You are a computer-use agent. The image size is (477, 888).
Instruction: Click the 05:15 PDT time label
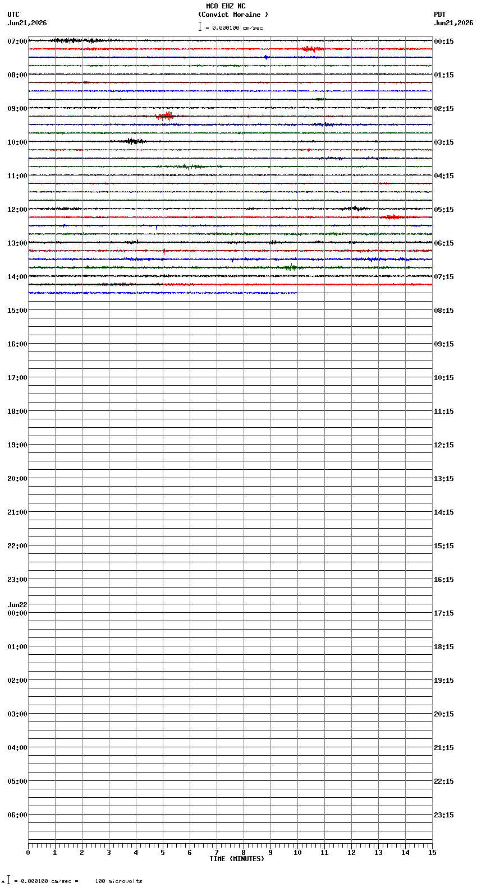444,209
